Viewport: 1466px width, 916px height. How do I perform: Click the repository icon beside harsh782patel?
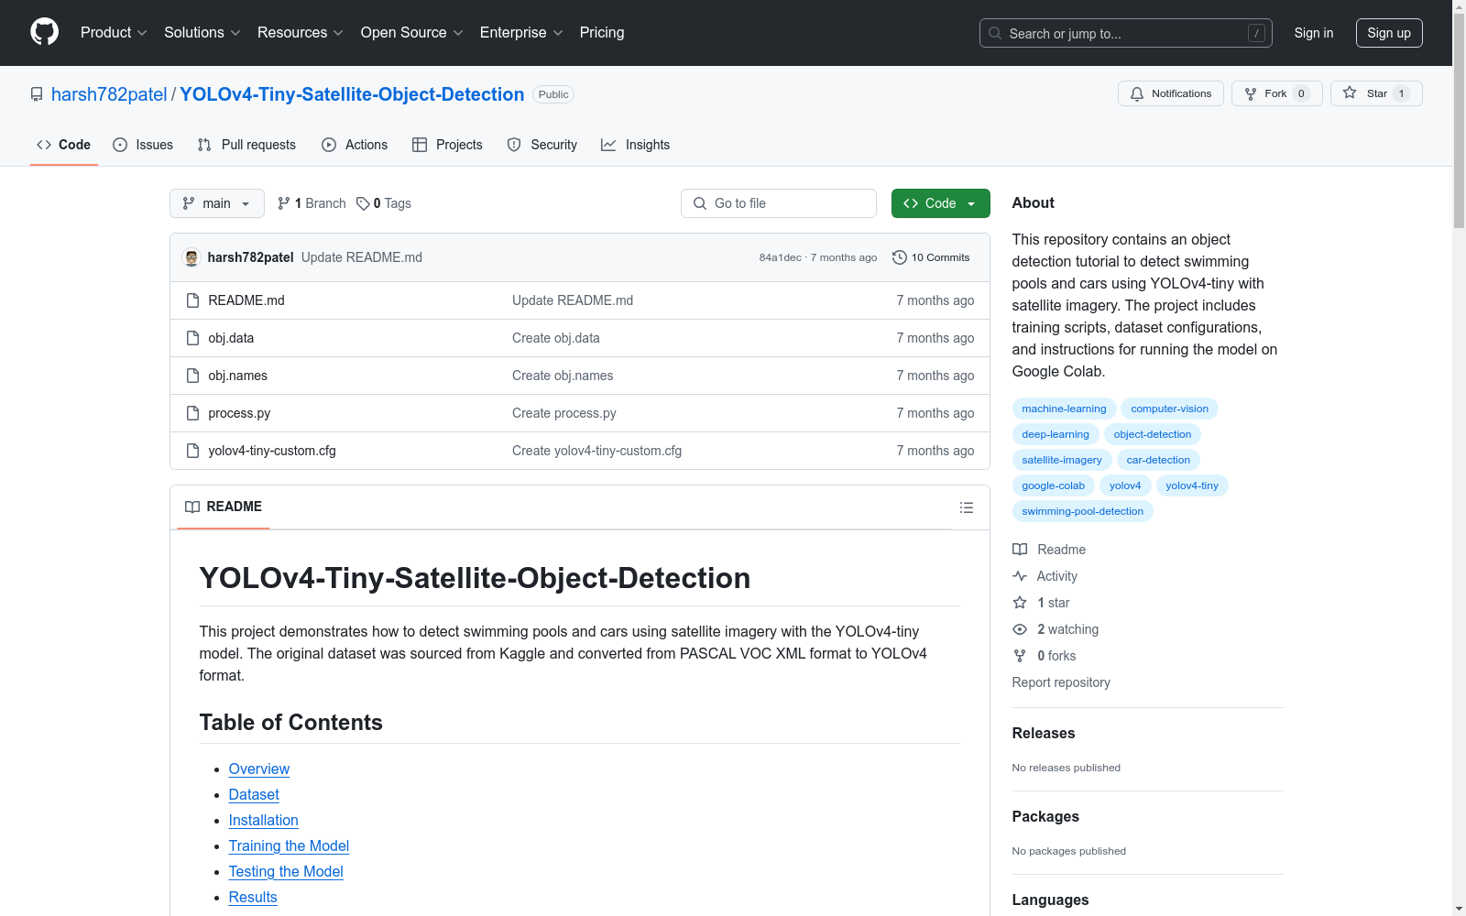37,94
